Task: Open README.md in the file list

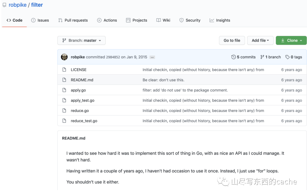Action: [x=82, y=80]
